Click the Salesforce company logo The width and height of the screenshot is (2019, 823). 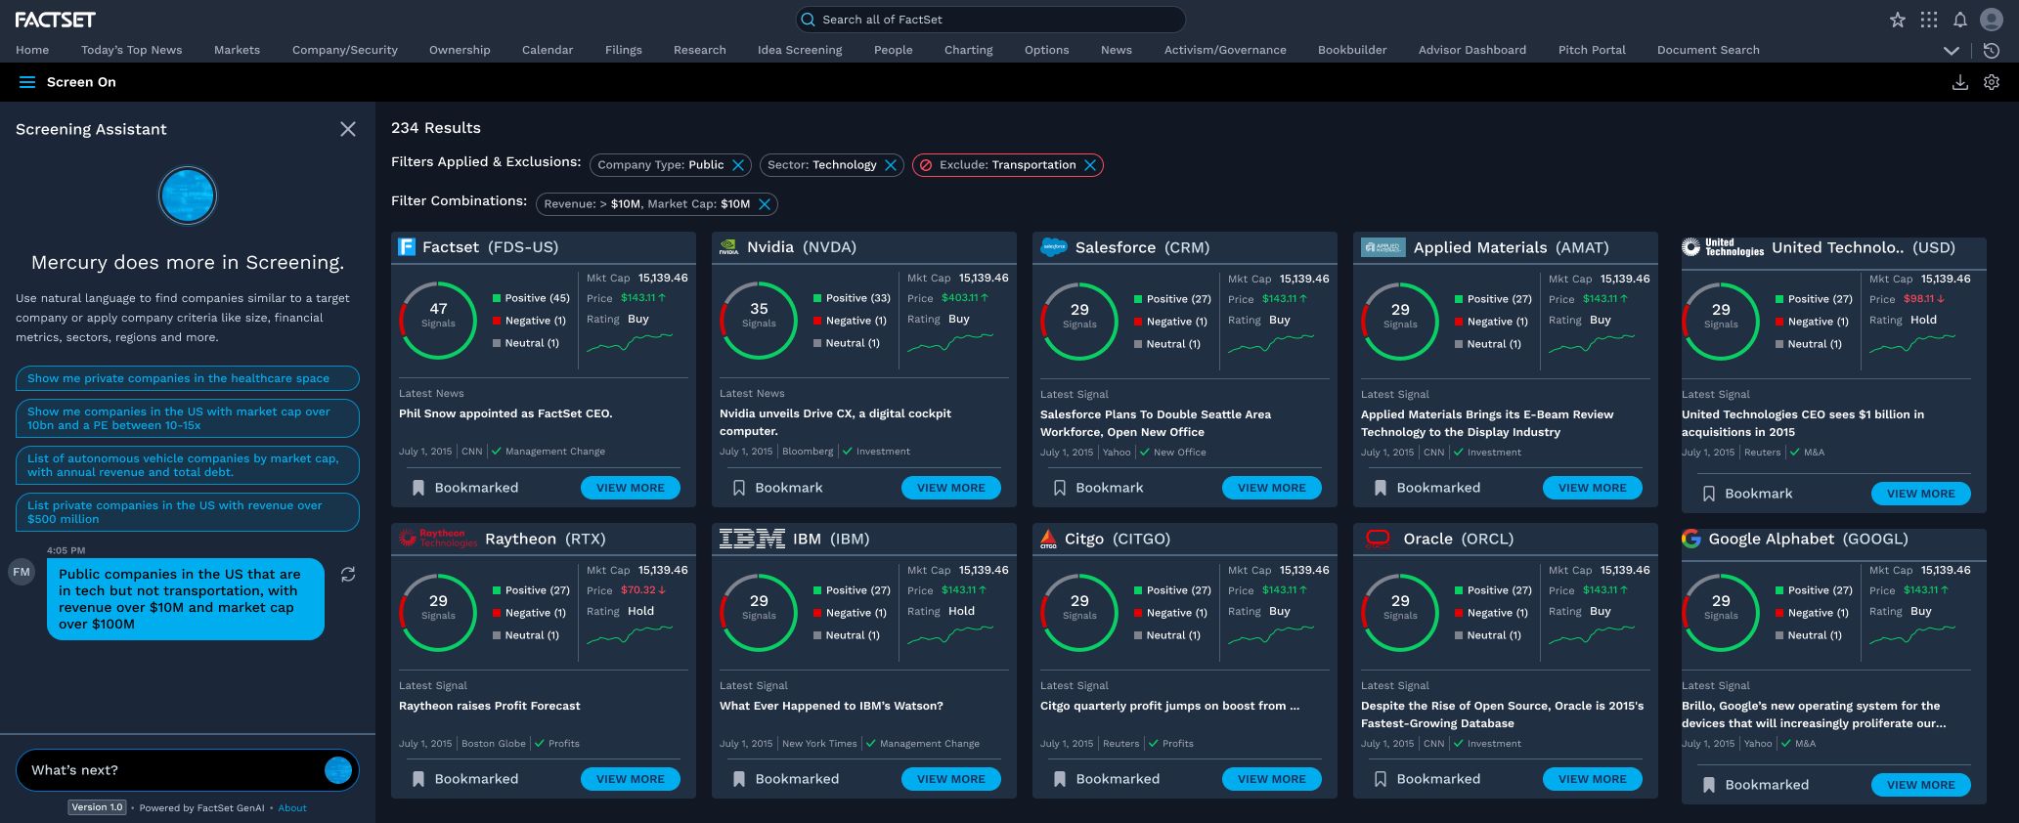click(1054, 247)
